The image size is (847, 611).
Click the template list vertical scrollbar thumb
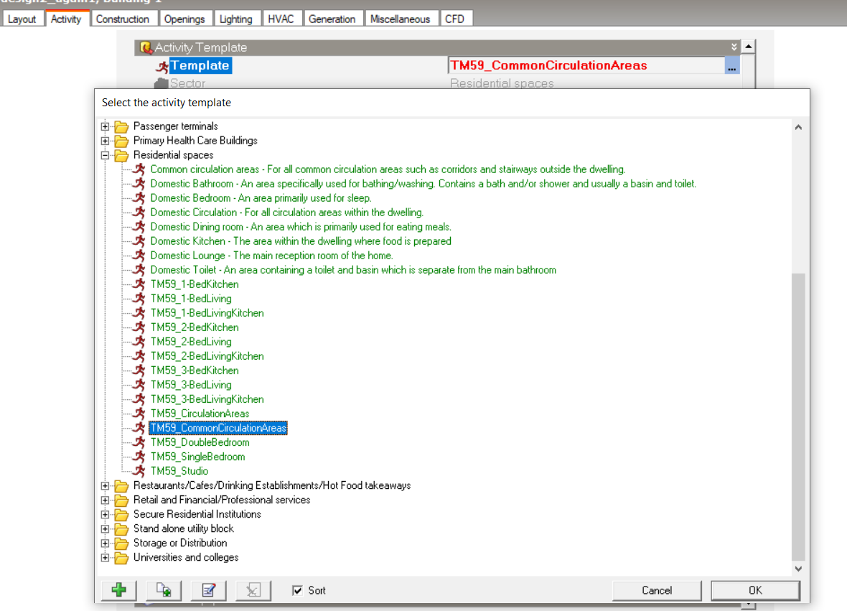click(798, 417)
